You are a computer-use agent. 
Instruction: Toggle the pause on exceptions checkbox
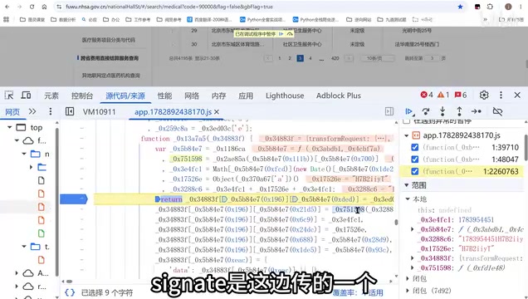tap(407, 121)
